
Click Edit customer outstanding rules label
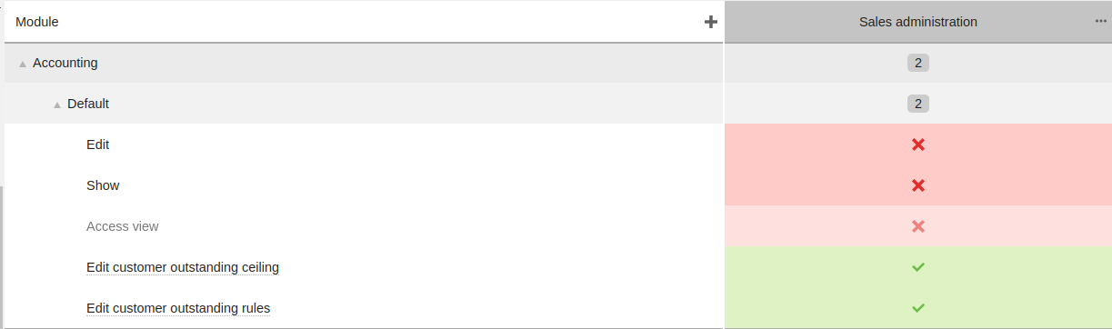pyautogui.click(x=178, y=308)
